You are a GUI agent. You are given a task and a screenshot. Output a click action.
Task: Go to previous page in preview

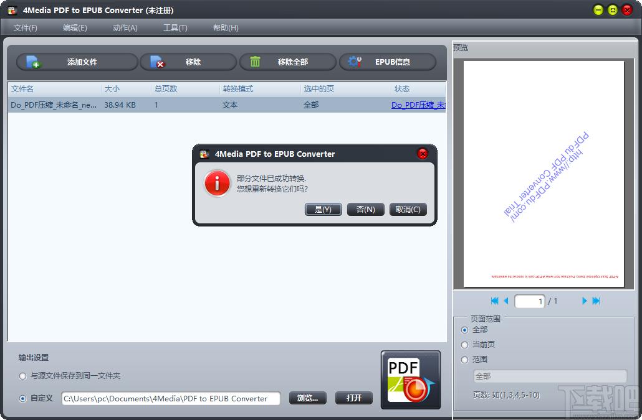click(505, 301)
